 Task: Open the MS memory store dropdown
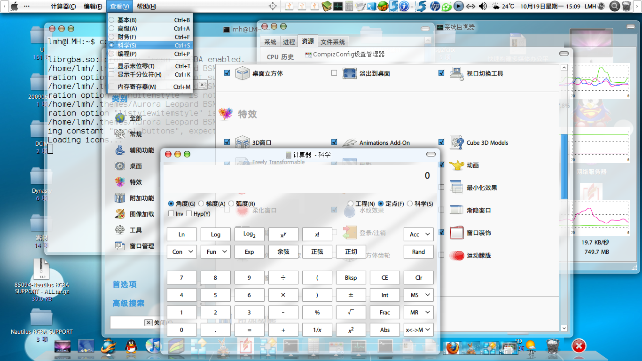point(418,295)
